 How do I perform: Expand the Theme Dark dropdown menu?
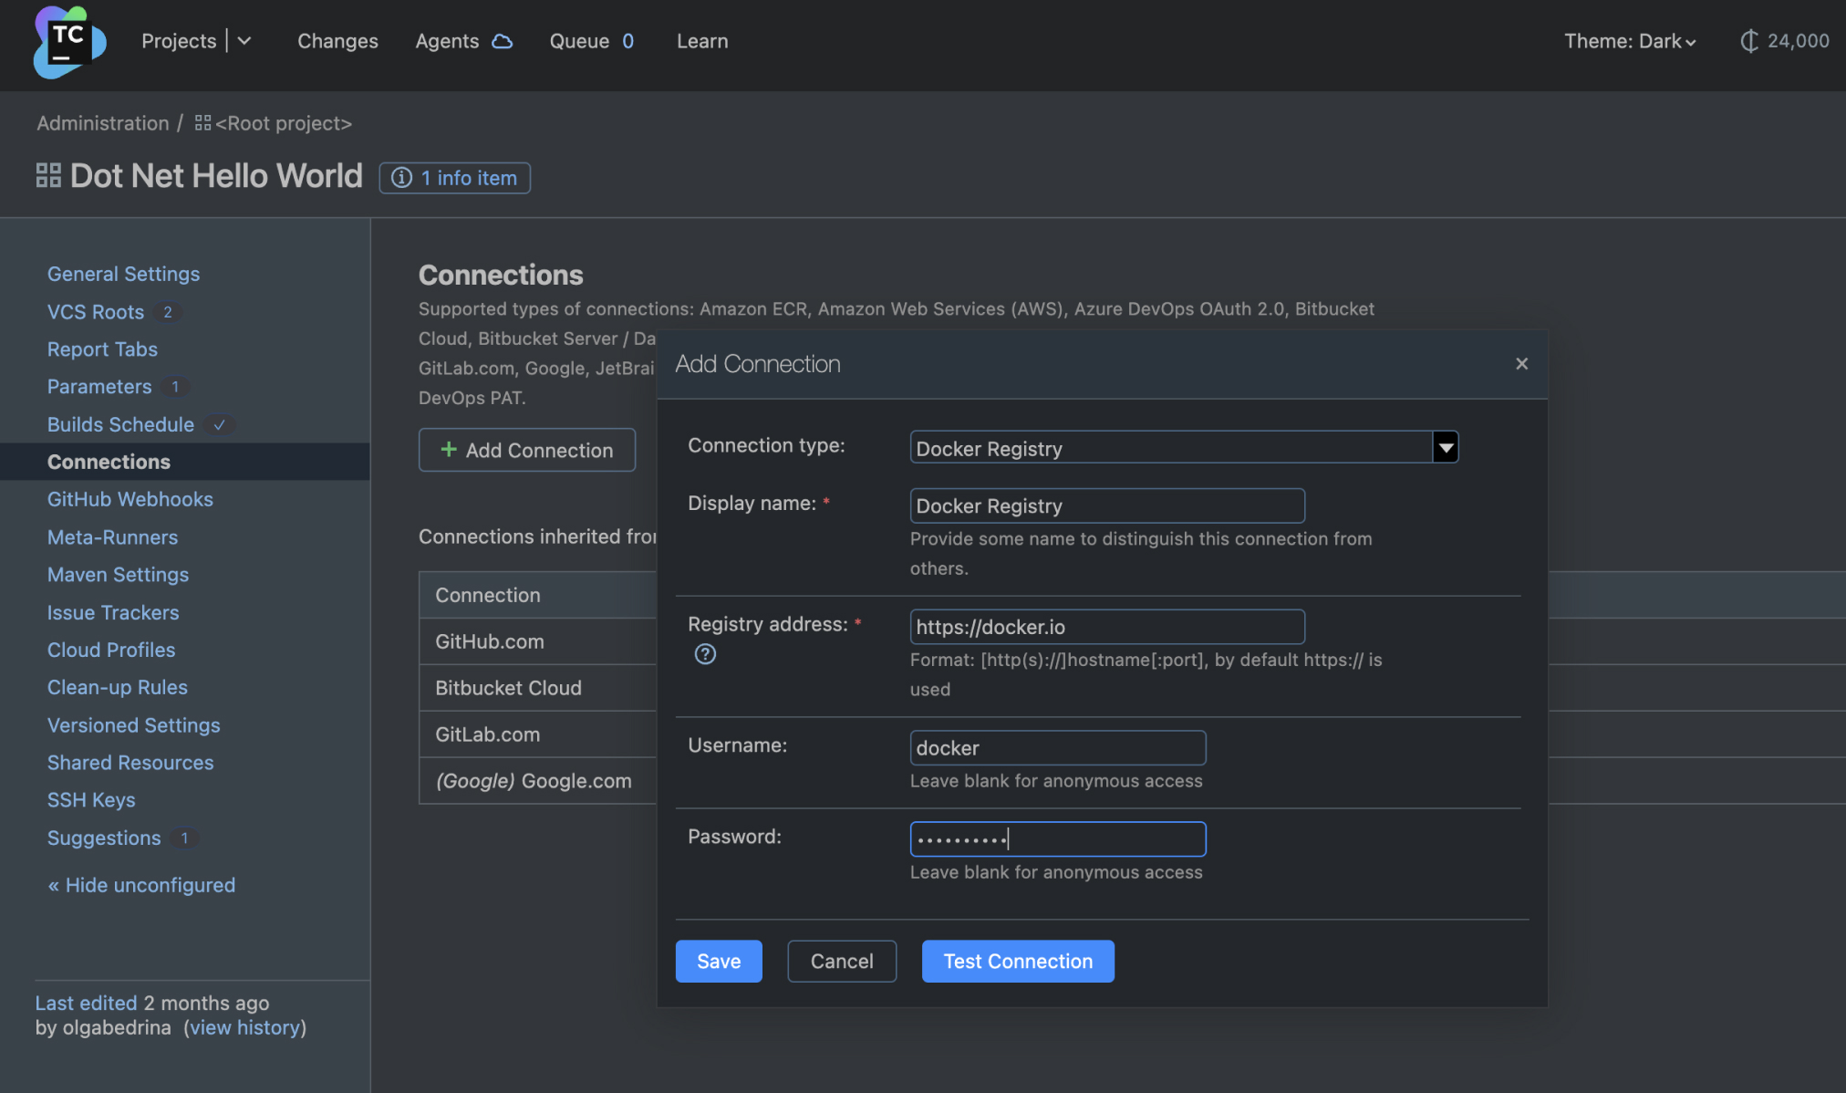point(1629,40)
